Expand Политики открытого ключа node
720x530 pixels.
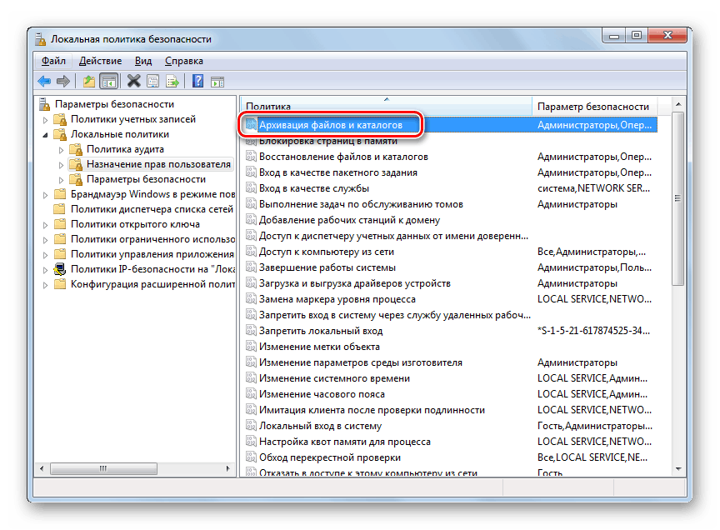[x=45, y=225]
